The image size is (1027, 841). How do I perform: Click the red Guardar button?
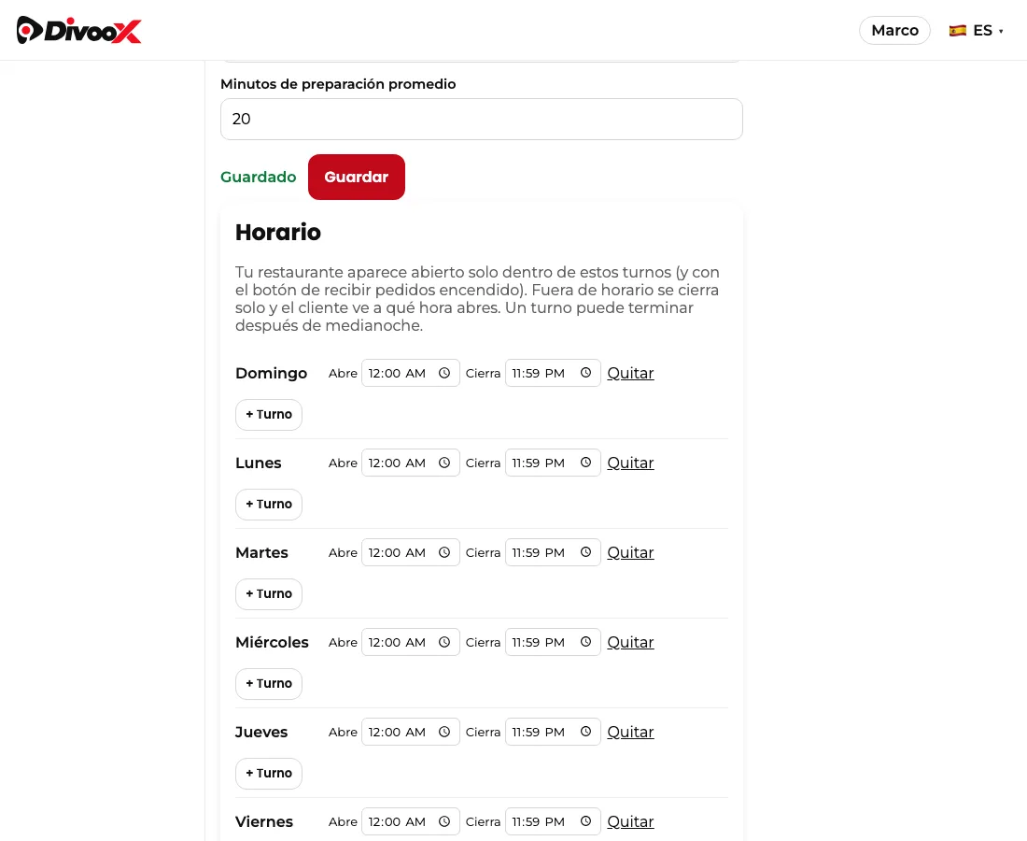(357, 177)
